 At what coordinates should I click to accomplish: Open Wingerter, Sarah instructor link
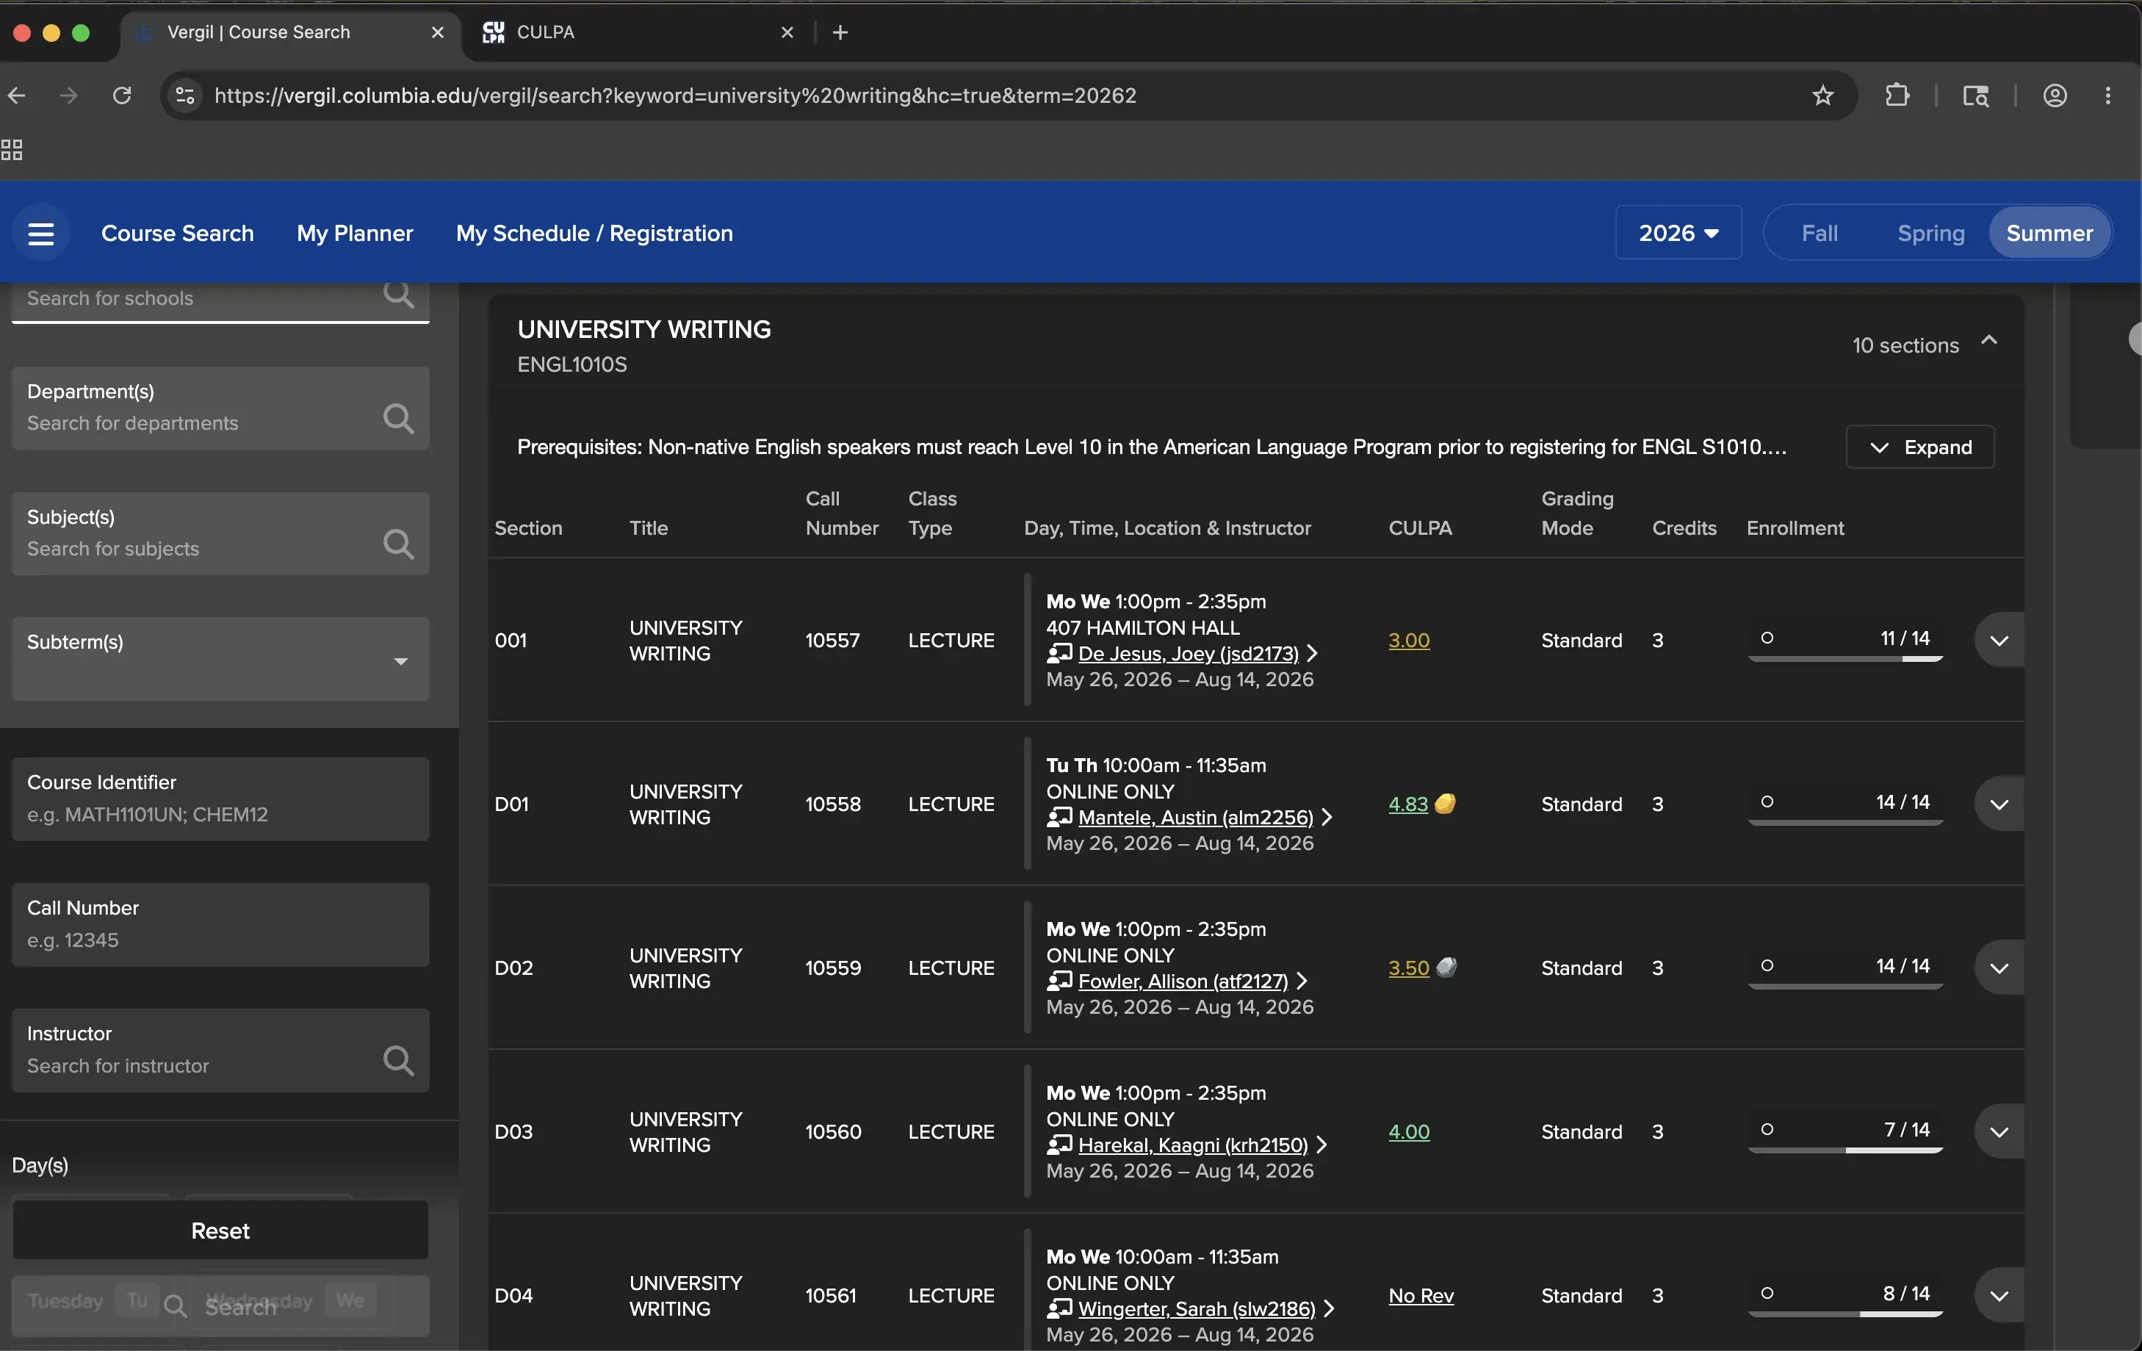pos(1197,1308)
